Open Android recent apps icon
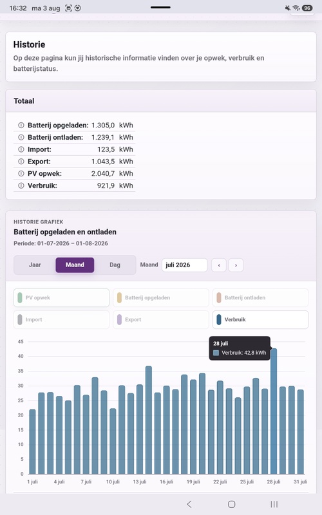 pos(274,504)
